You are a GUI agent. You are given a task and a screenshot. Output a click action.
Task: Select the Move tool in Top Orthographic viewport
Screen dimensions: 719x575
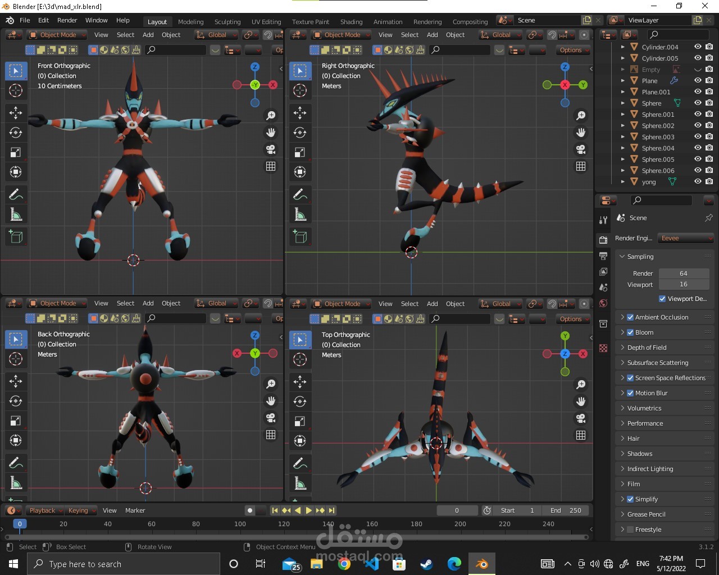(x=300, y=381)
